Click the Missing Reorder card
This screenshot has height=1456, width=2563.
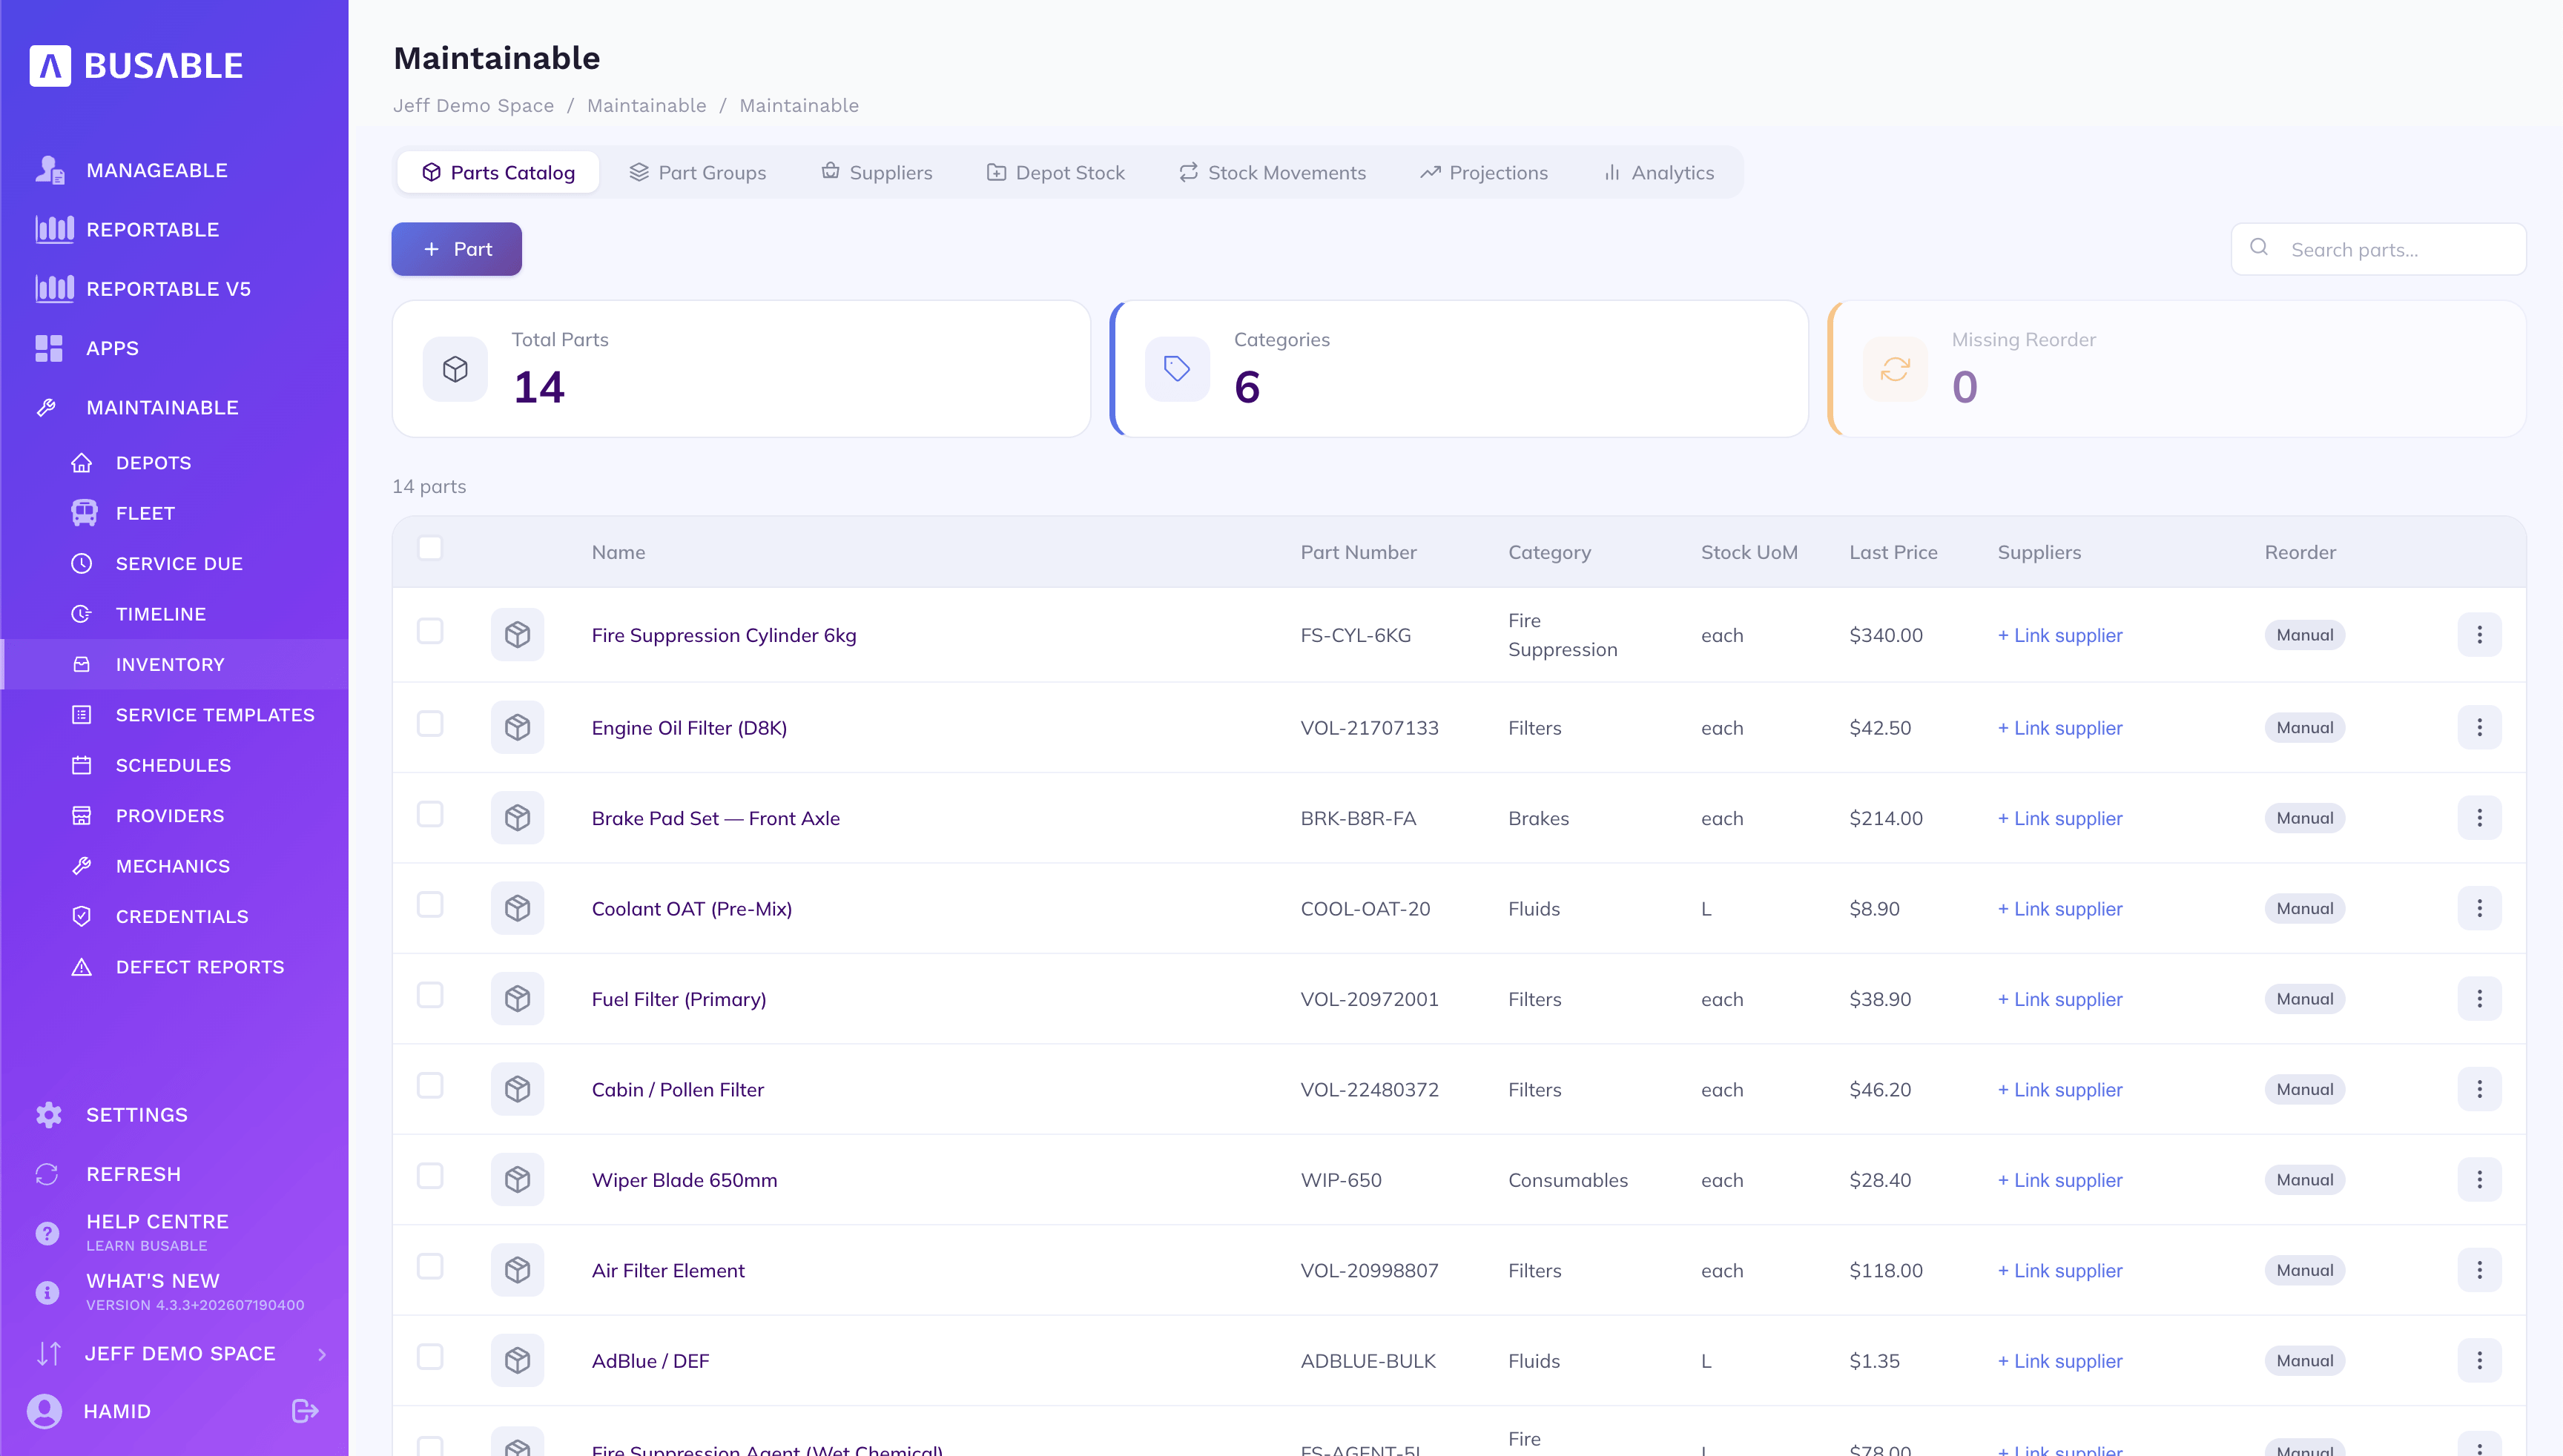[x=2177, y=369]
